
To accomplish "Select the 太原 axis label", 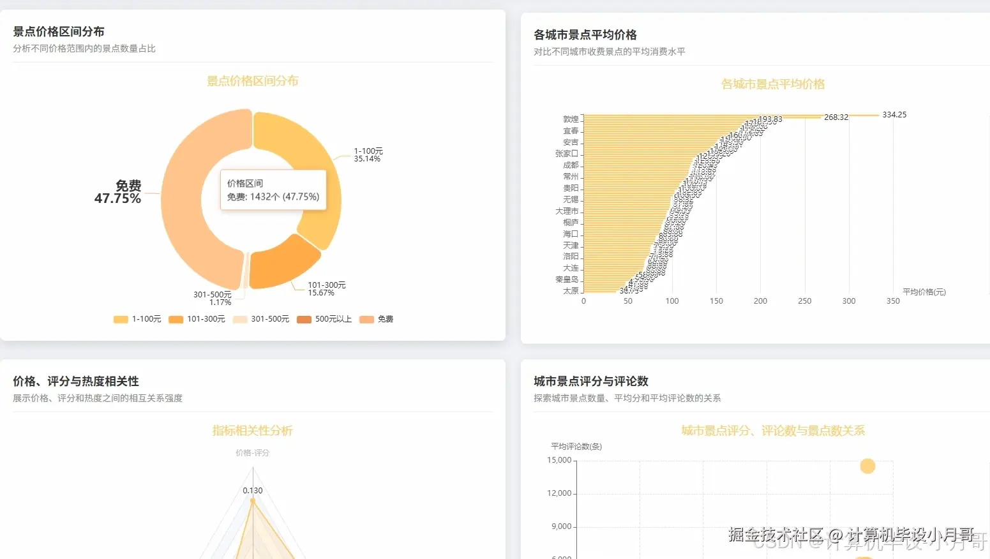I will click(x=570, y=290).
